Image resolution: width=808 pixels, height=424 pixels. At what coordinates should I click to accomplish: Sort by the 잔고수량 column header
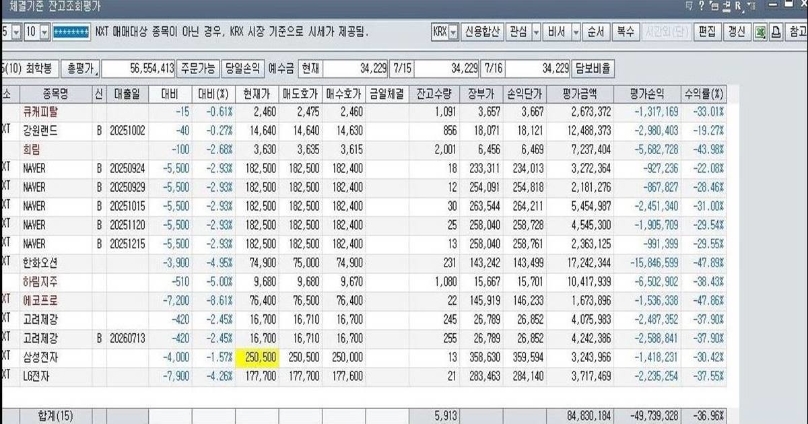434,94
